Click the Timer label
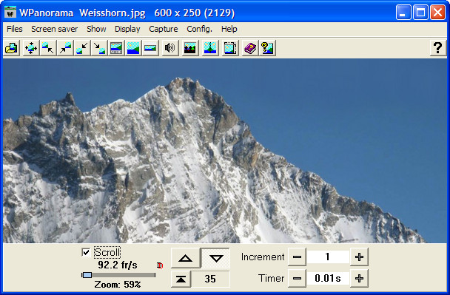 click(x=271, y=278)
